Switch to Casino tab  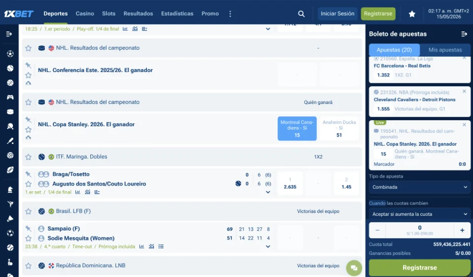[85, 14]
